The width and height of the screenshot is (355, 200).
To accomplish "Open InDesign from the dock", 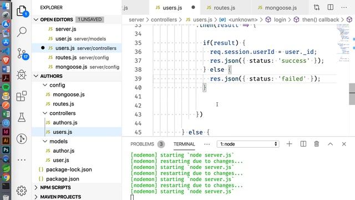I will click(x=6, y=132).
